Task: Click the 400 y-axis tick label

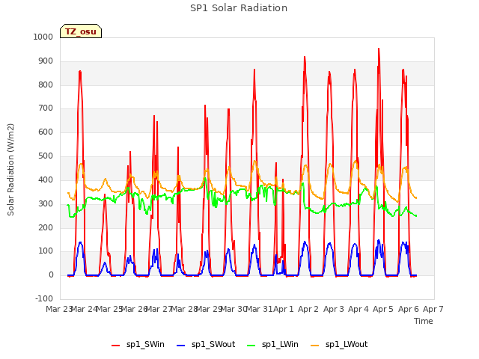Action: pos(45,179)
